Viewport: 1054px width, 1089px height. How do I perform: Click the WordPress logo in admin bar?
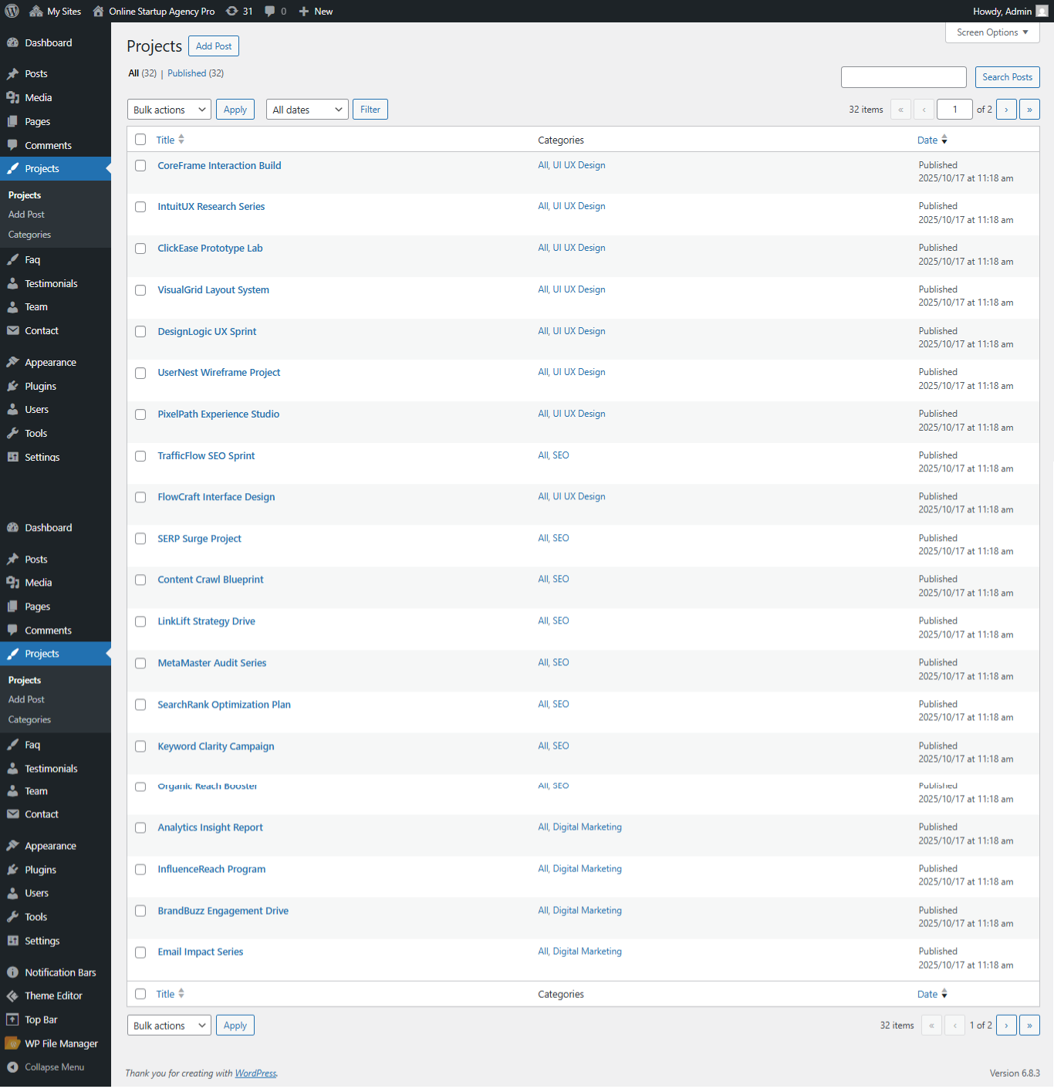12,11
